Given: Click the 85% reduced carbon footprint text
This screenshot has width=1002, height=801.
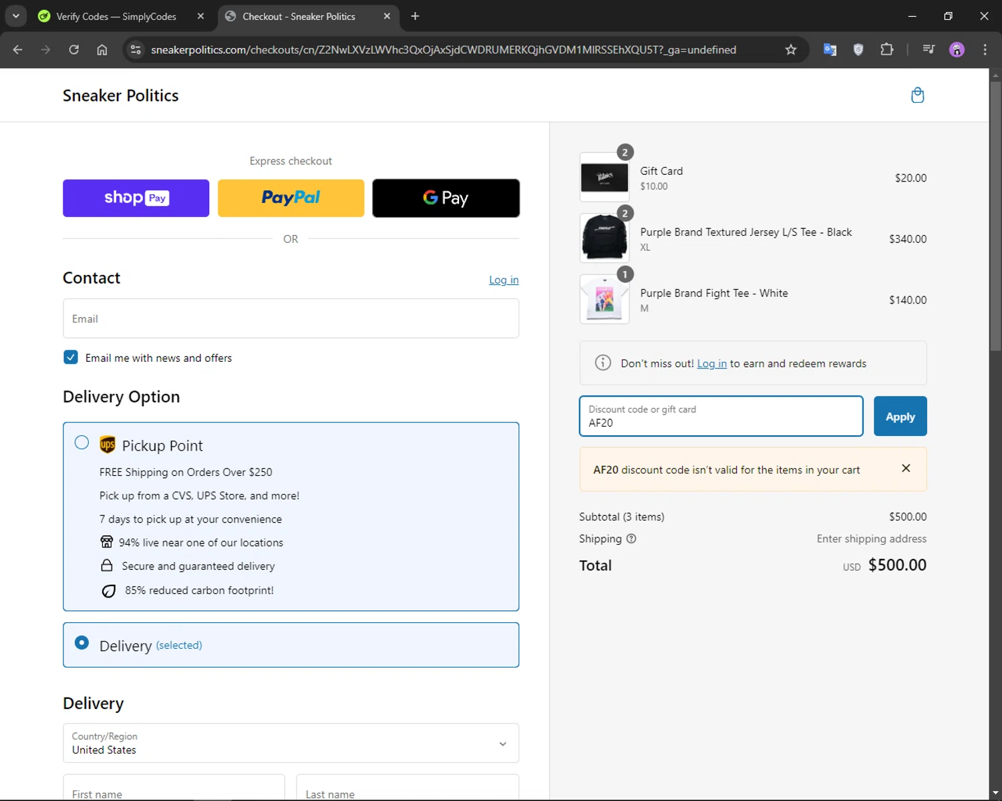Looking at the screenshot, I should pyautogui.click(x=199, y=590).
